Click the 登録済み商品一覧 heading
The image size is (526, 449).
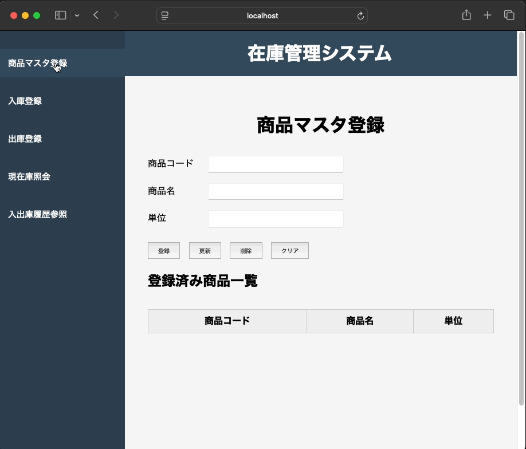pos(203,281)
